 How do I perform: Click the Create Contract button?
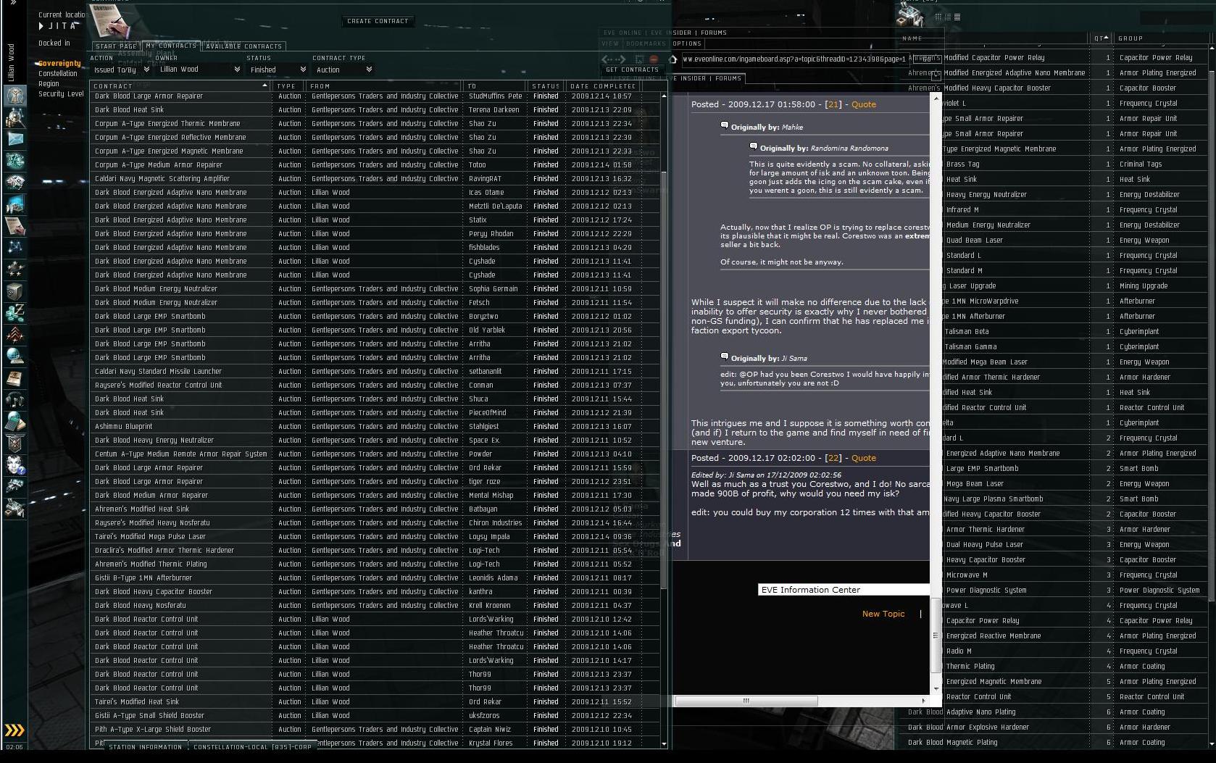[378, 21]
